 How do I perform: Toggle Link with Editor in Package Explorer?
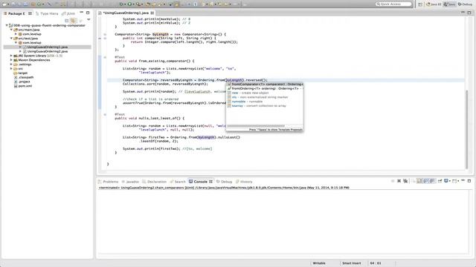73,20
